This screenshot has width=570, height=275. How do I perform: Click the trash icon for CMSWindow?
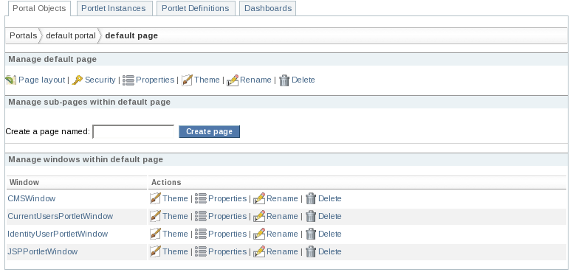point(311,198)
